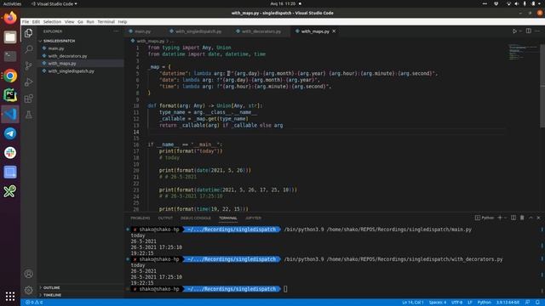The width and height of the screenshot is (545, 306).
Task: Switch to DEBUG CONSOLE panel tab
Action: tap(196, 218)
